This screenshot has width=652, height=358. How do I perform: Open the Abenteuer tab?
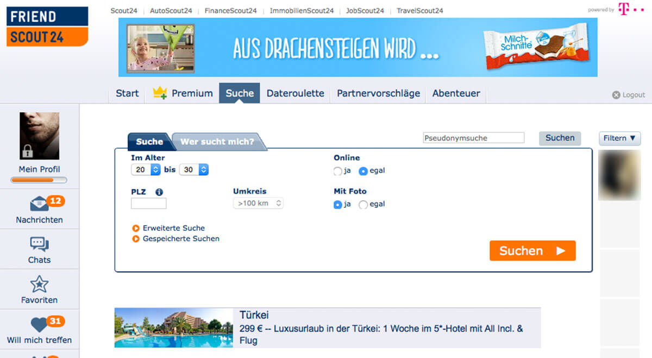point(456,93)
